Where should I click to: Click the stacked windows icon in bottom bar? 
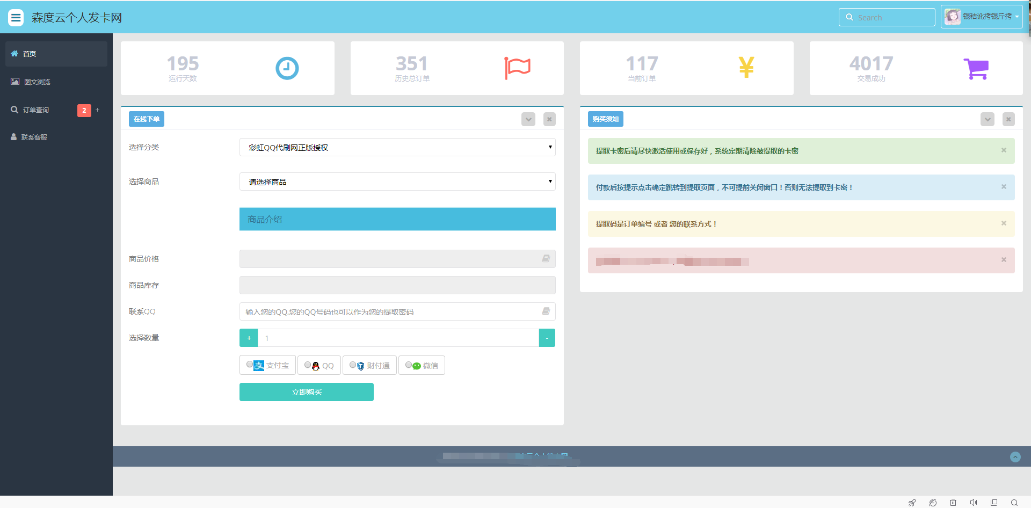tap(994, 503)
